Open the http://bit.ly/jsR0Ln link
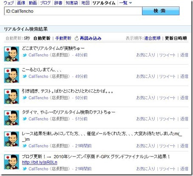The width and height of the screenshot is (193, 176). [40, 162]
